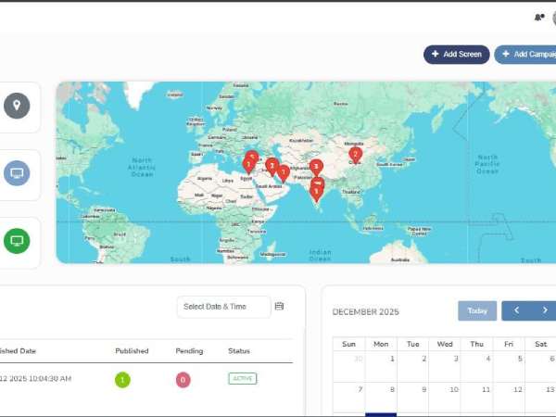Image resolution: width=556 pixels, height=417 pixels.
Task: Select December 8 on the calendar
Action: click(x=381, y=398)
